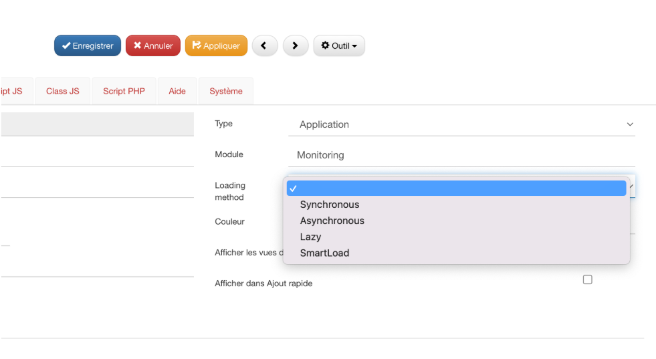Screen dimensions: 656x359
Task: Choose Asynchronous loading method option
Action: 332,221
